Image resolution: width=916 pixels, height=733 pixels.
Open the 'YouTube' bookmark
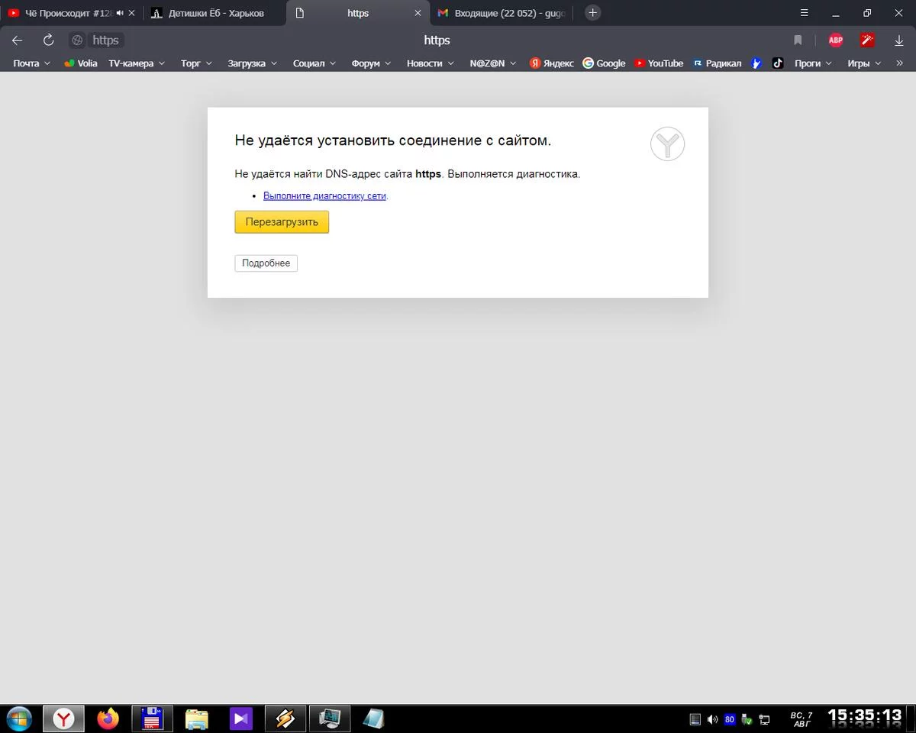659,63
